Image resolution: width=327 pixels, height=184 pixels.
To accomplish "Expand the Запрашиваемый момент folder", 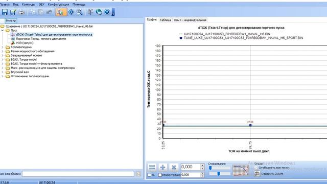I will 3,56.
